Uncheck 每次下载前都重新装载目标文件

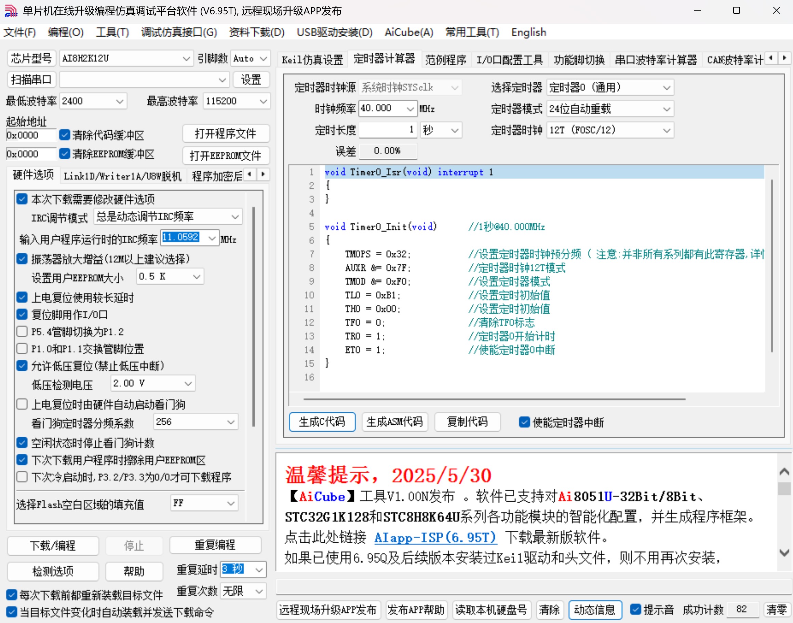pos(12,595)
